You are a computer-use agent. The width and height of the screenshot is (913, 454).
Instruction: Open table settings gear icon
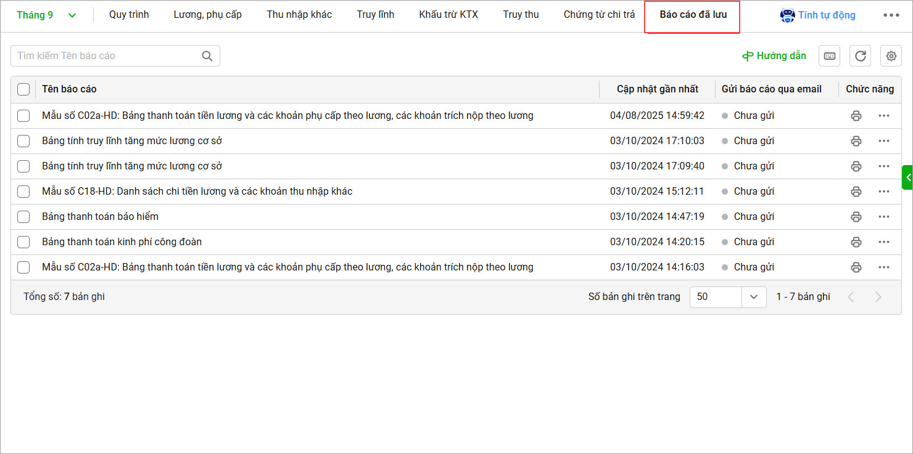(891, 56)
